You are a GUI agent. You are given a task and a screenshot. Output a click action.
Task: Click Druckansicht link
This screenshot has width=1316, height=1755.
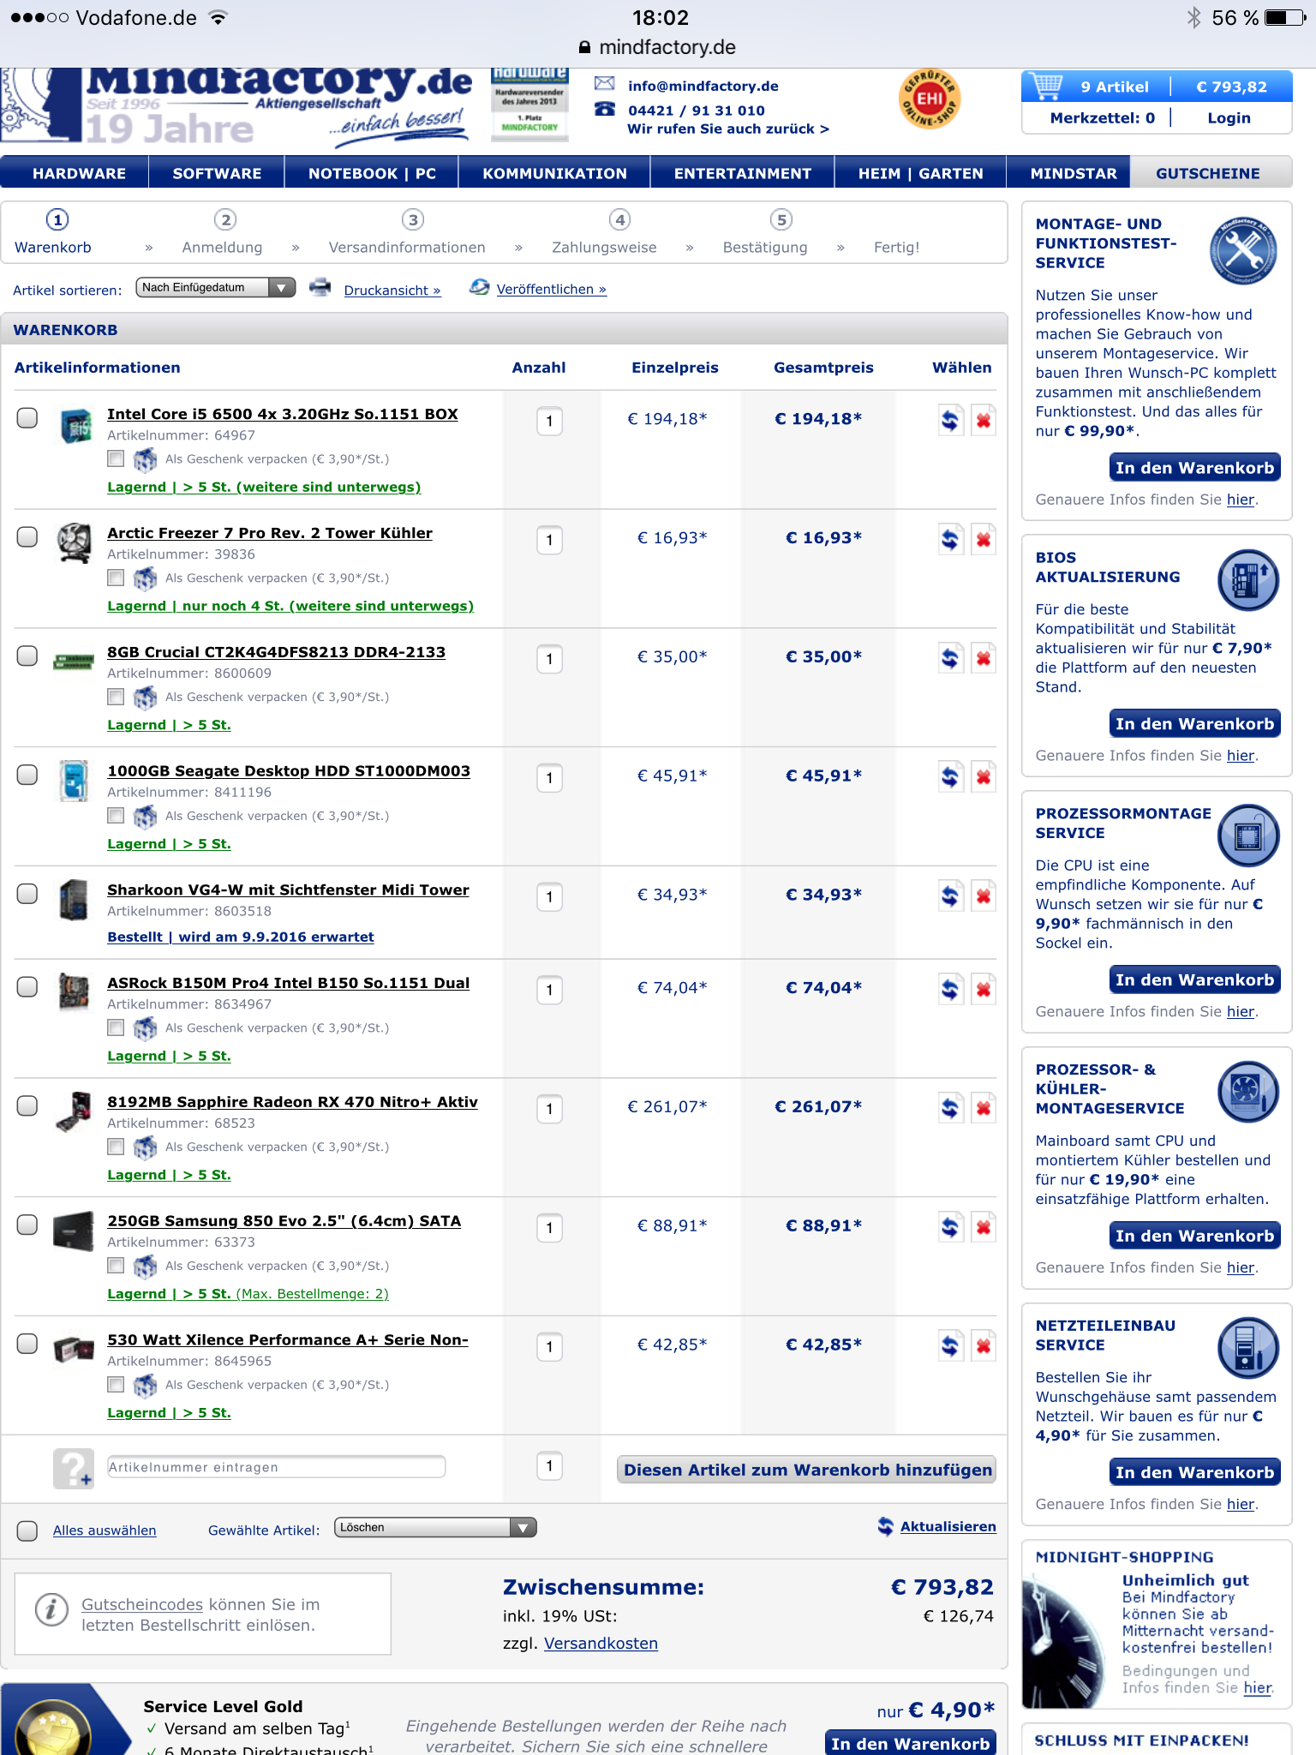pos(392,291)
